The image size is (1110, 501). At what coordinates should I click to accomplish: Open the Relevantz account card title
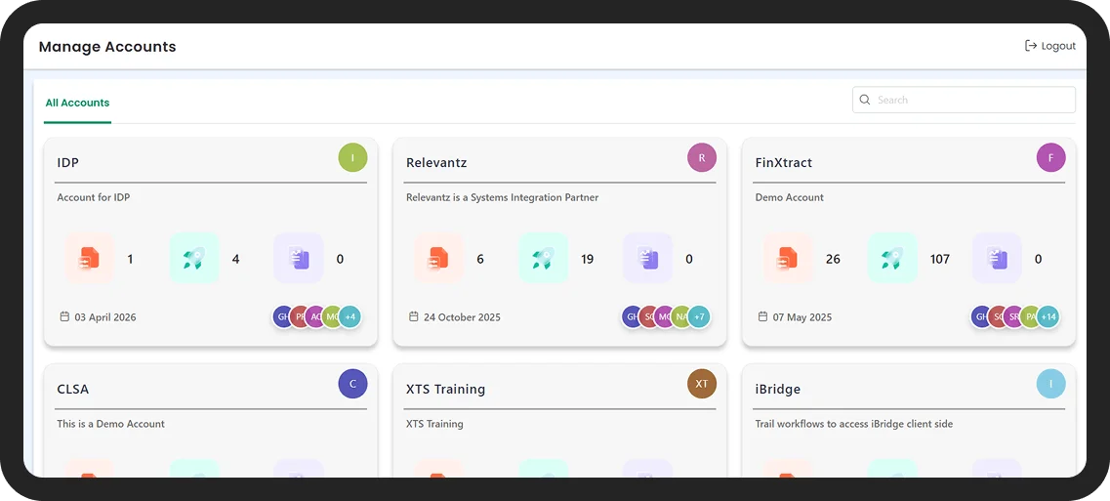436,162
